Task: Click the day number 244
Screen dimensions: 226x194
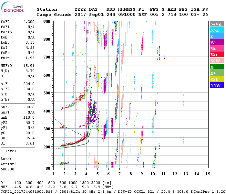Action: [111, 15]
